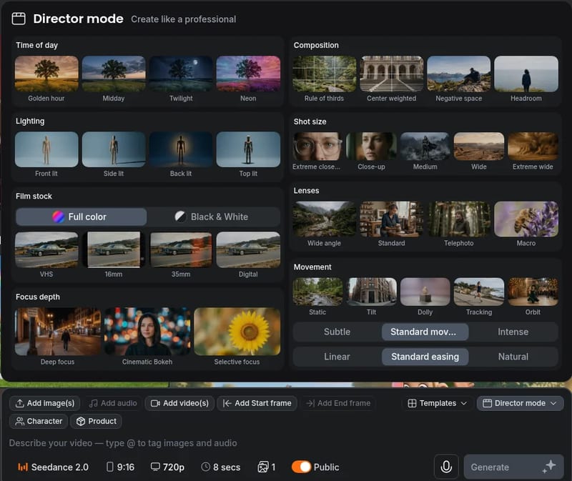This screenshot has width=572, height=481.
Task: Select Intense movement intensity
Action: pyautogui.click(x=513, y=332)
